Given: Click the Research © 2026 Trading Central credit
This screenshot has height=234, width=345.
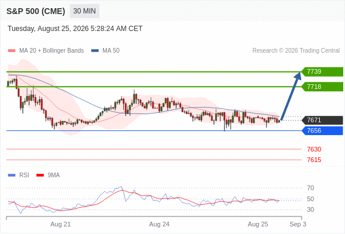Looking at the screenshot, I should pyautogui.click(x=296, y=51).
